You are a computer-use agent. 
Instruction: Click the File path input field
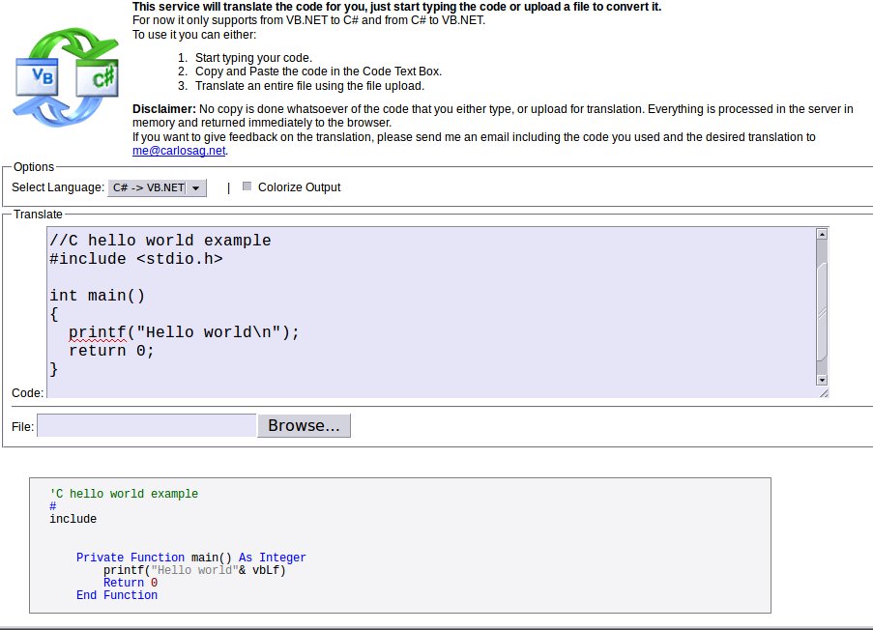pyautogui.click(x=146, y=426)
